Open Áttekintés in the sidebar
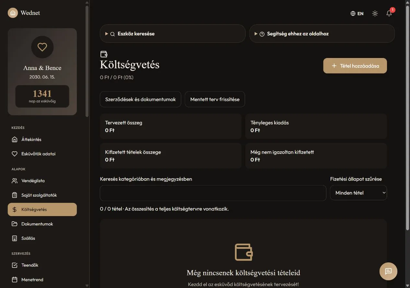The height and width of the screenshot is (288, 410). pyautogui.click(x=42, y=140)
